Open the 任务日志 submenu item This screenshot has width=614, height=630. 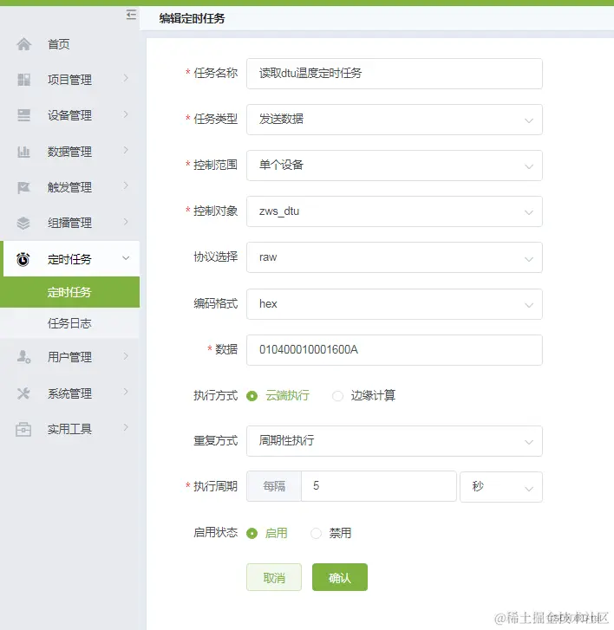tap(70, 323)
